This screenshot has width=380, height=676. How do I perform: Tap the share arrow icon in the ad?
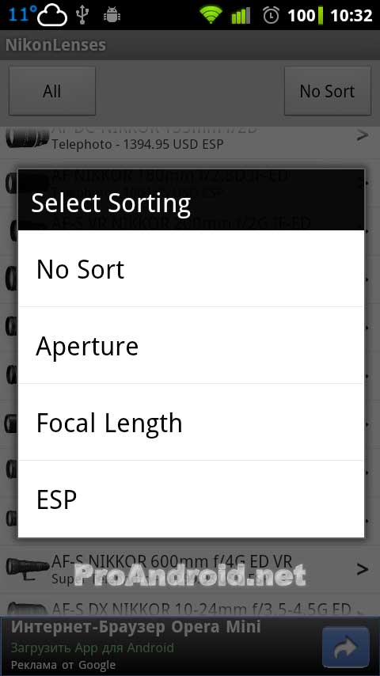(346, 647)
